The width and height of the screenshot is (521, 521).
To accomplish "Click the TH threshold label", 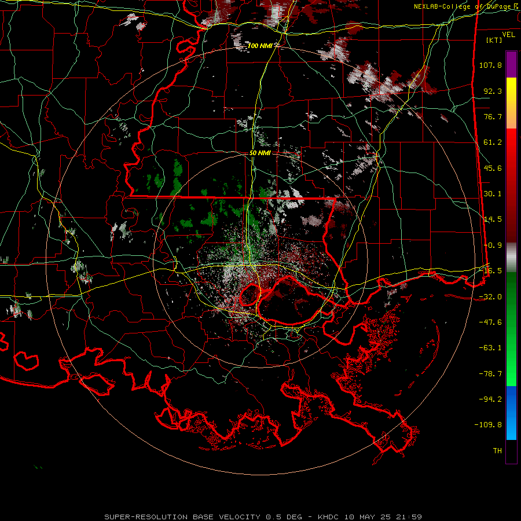I will pyautogui.click(x=497, y=451).
